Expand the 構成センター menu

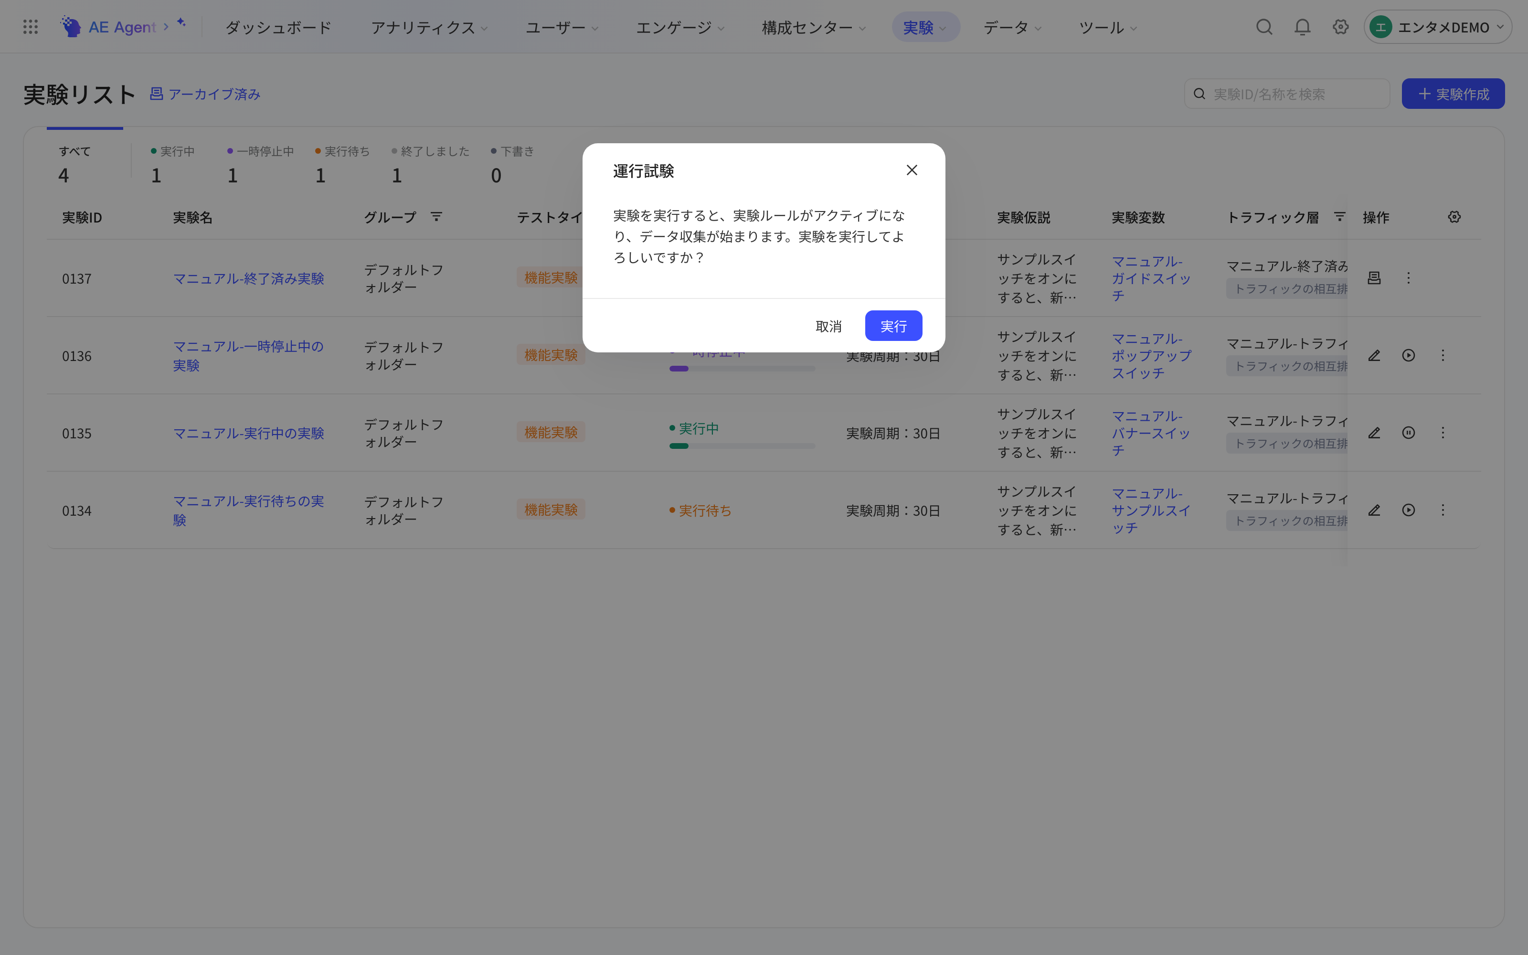(814, 27)
